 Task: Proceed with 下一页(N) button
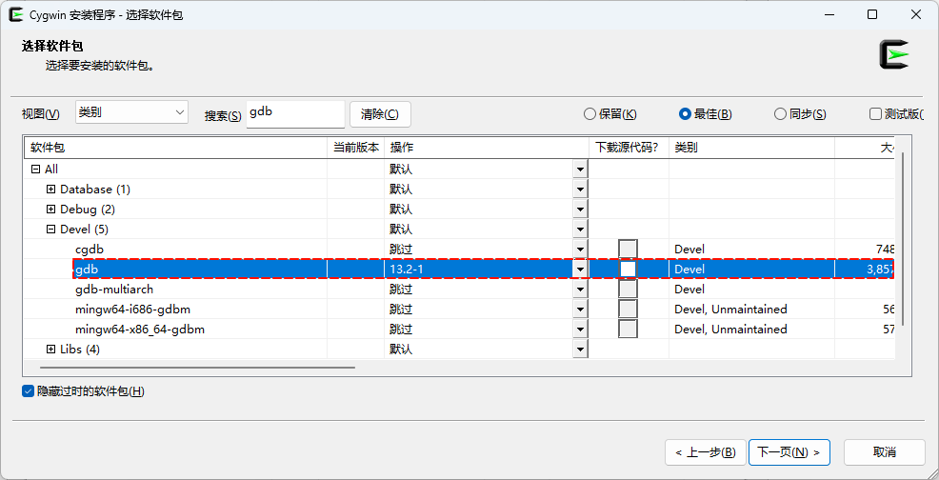[x=789, y=452]
